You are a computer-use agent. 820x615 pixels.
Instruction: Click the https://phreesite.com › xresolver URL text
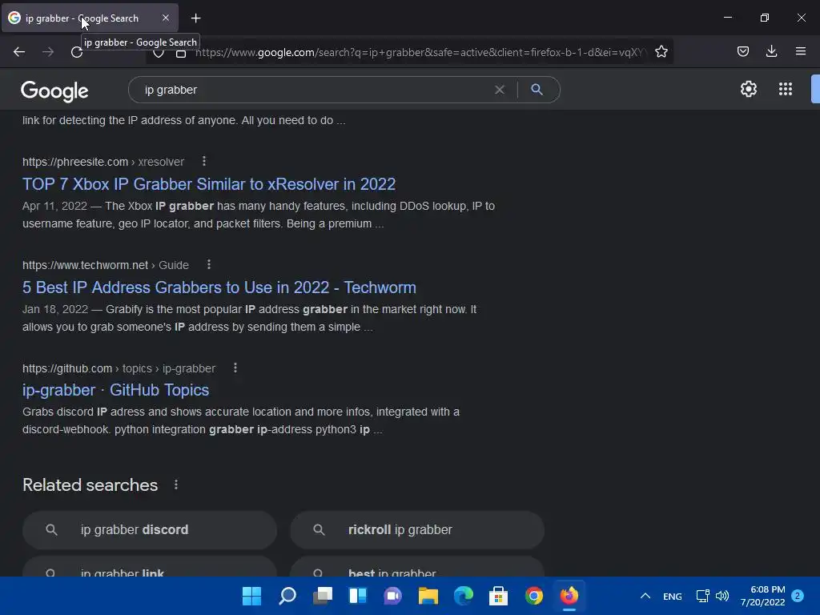pos(103,162)
